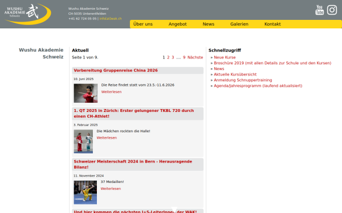This screenshot has width=342, height=213.
Task: Open the Neue Kurse quick link
Action: [225, 57]
